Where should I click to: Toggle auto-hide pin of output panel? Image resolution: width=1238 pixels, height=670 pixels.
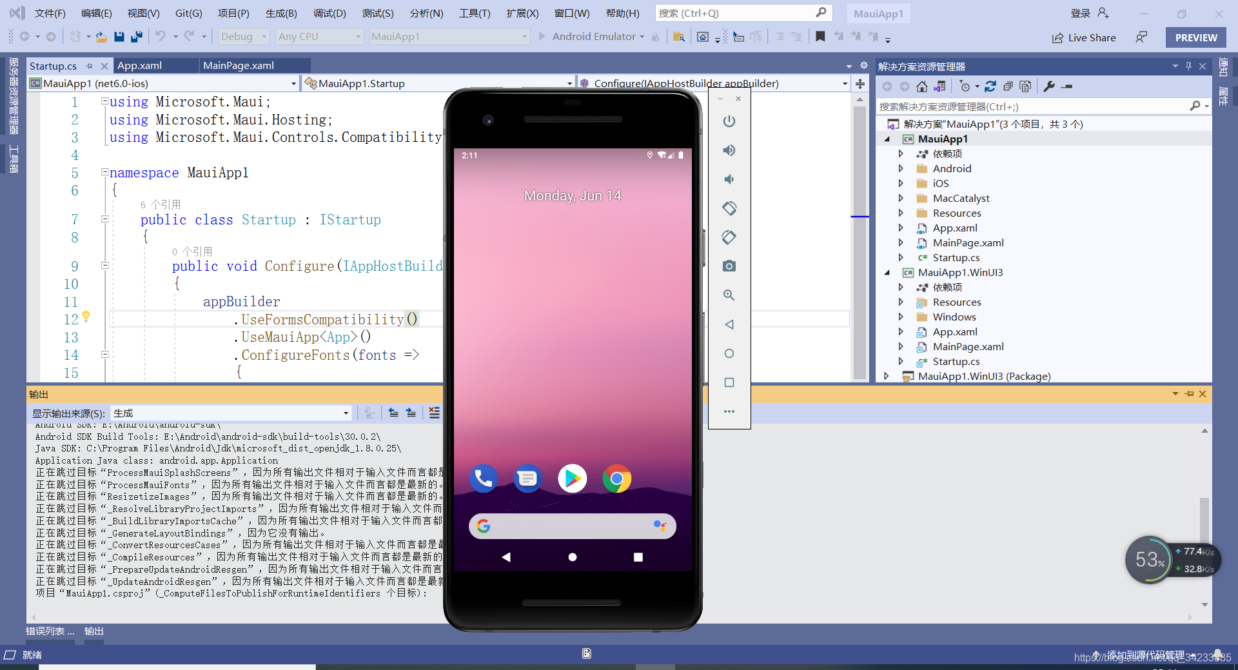pos(1189,394)
